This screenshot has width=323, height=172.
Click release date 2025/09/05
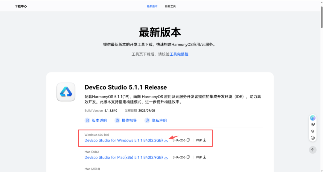click(x=147, y=111)
